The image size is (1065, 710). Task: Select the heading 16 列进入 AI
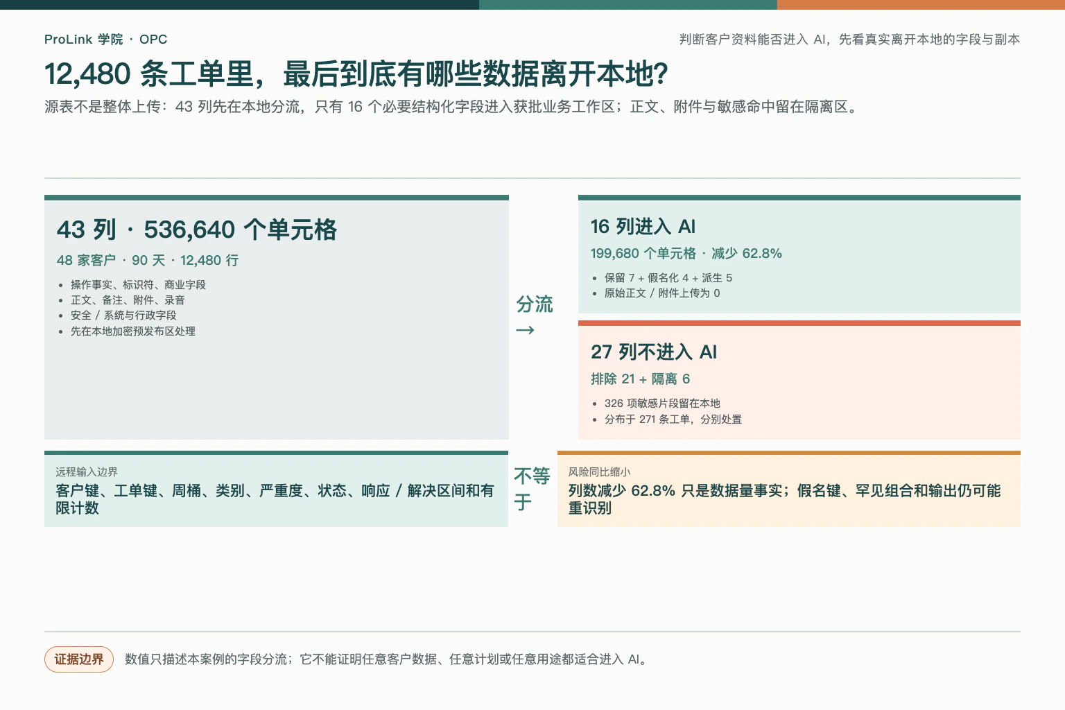(643, 227)
